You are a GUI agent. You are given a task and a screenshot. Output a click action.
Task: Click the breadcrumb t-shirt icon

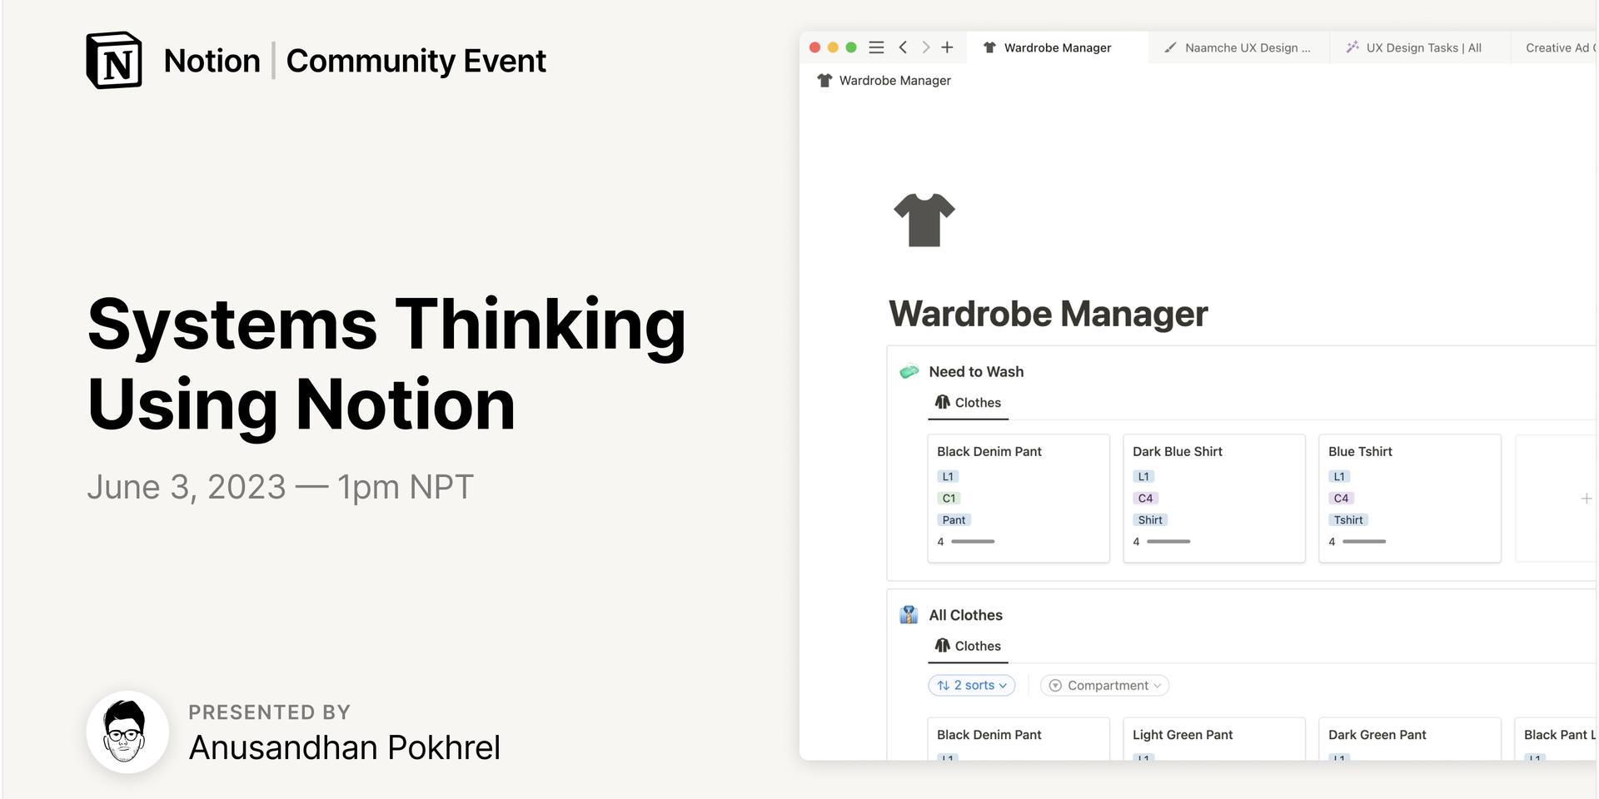[x=824, y=80]
